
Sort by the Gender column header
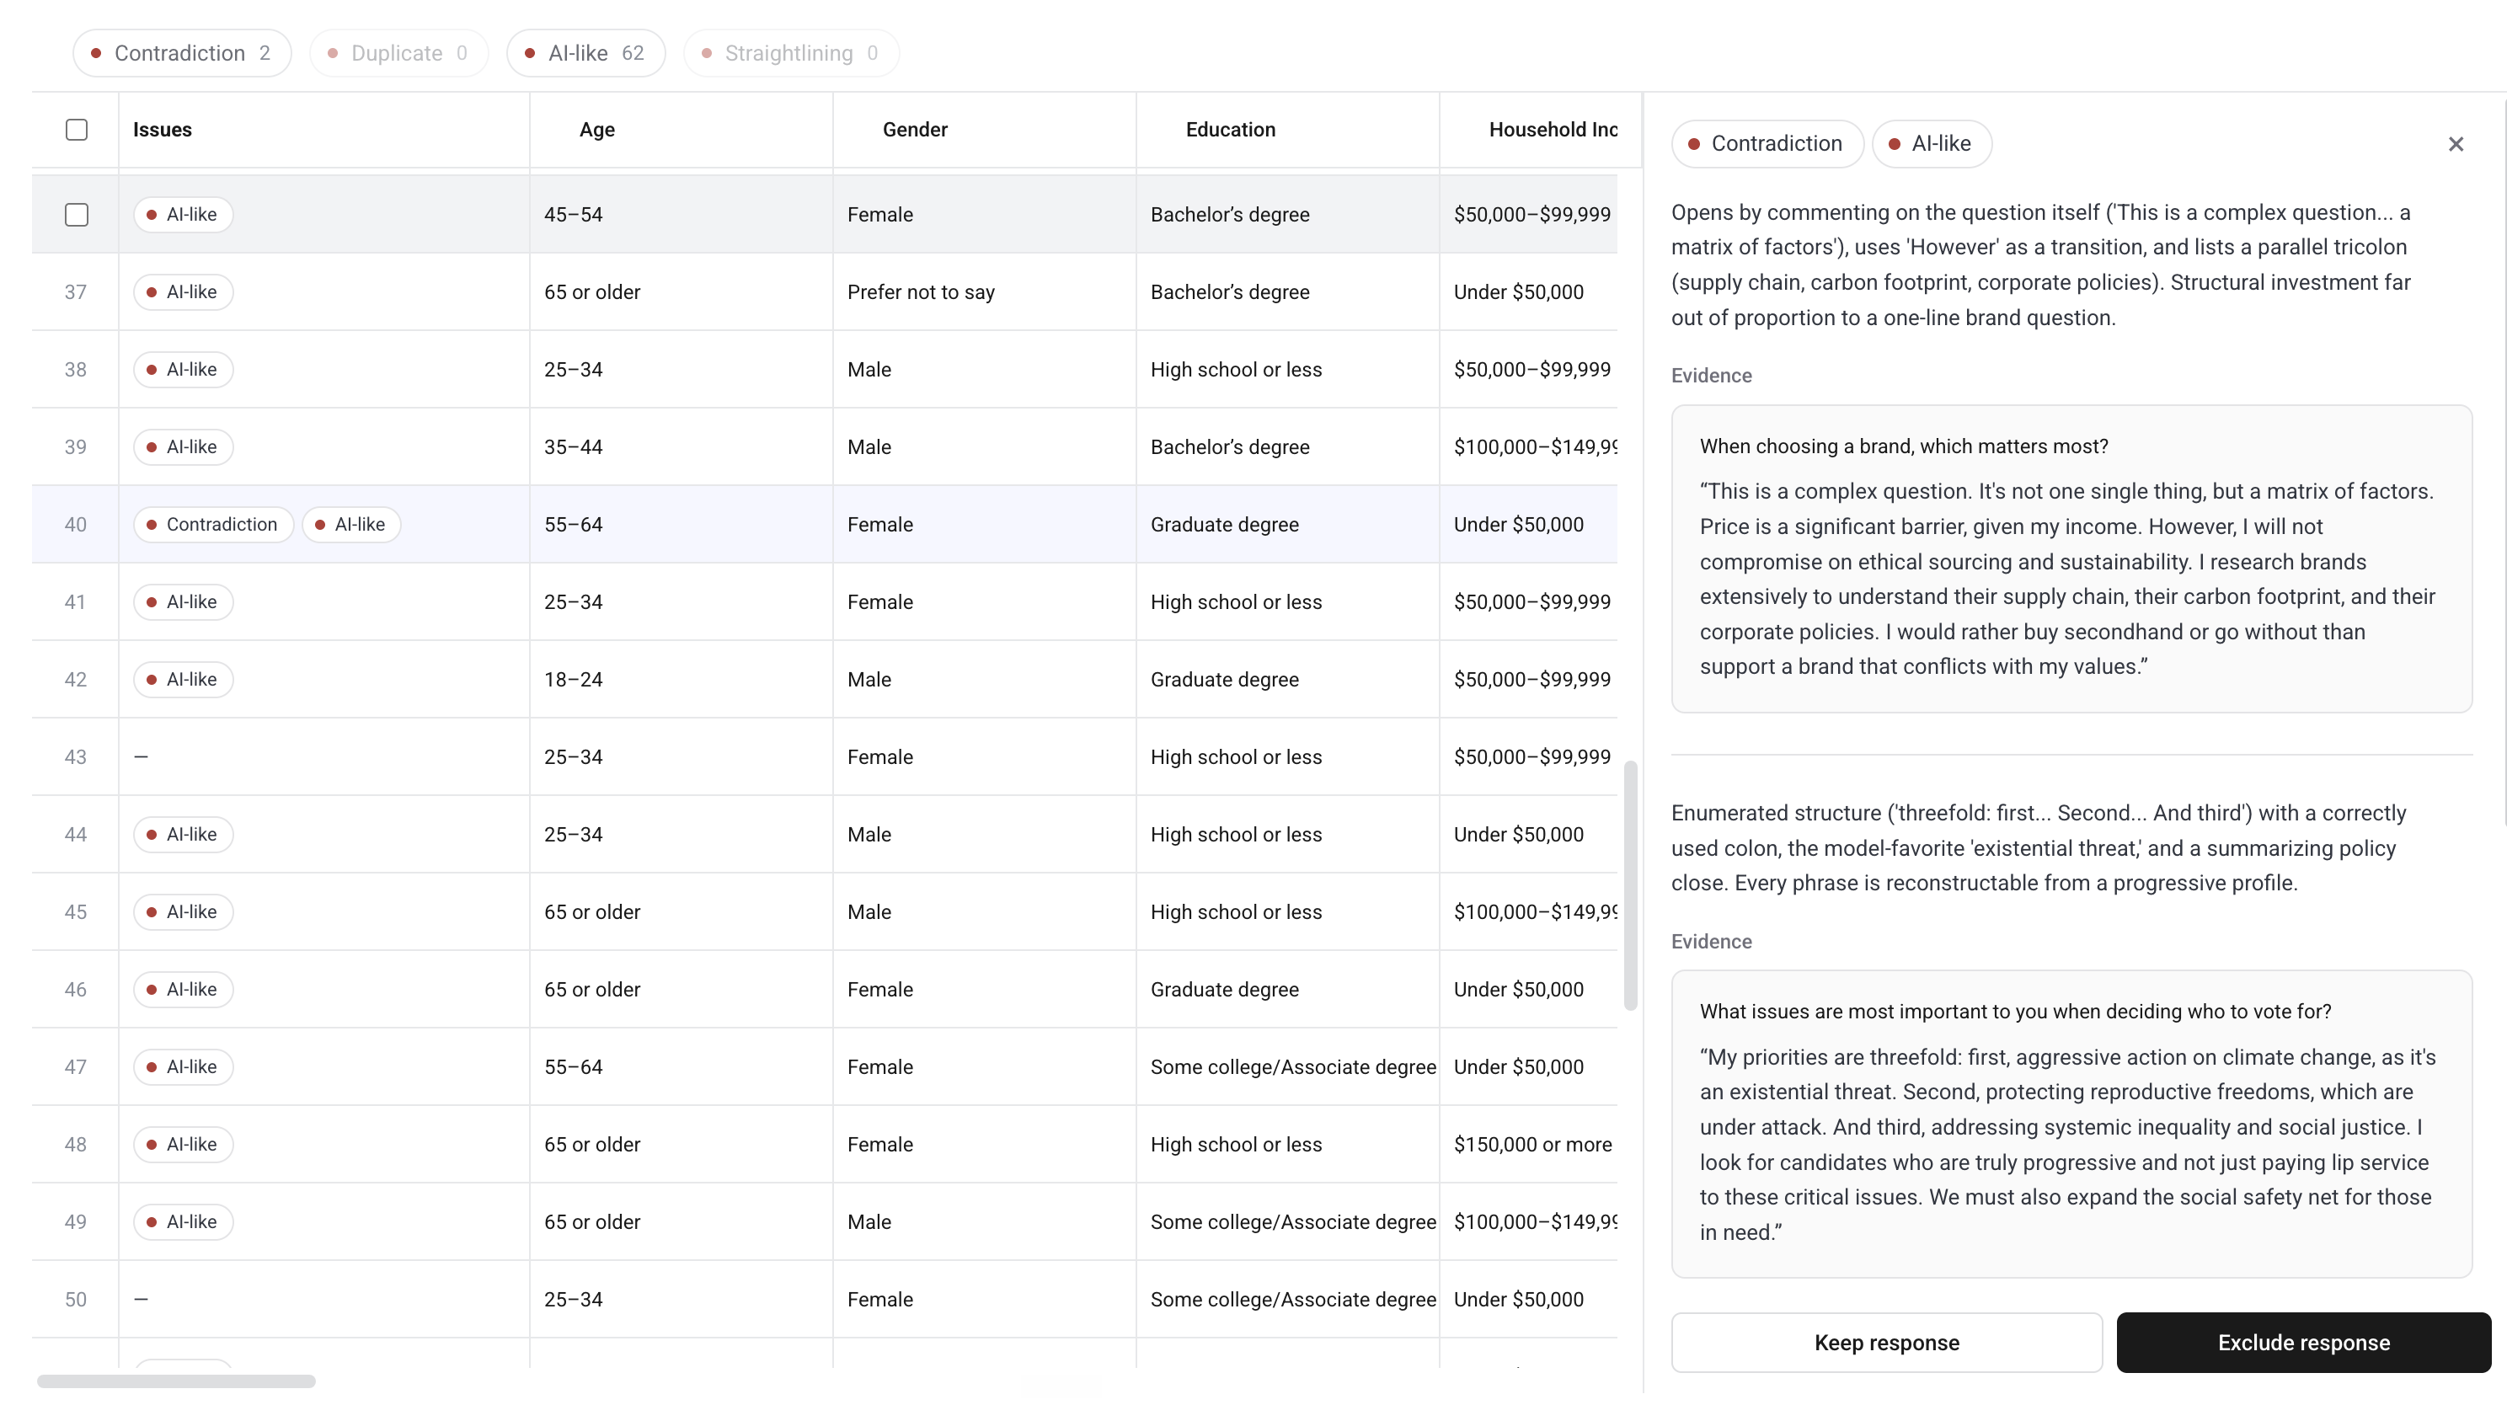pos(915,130)
